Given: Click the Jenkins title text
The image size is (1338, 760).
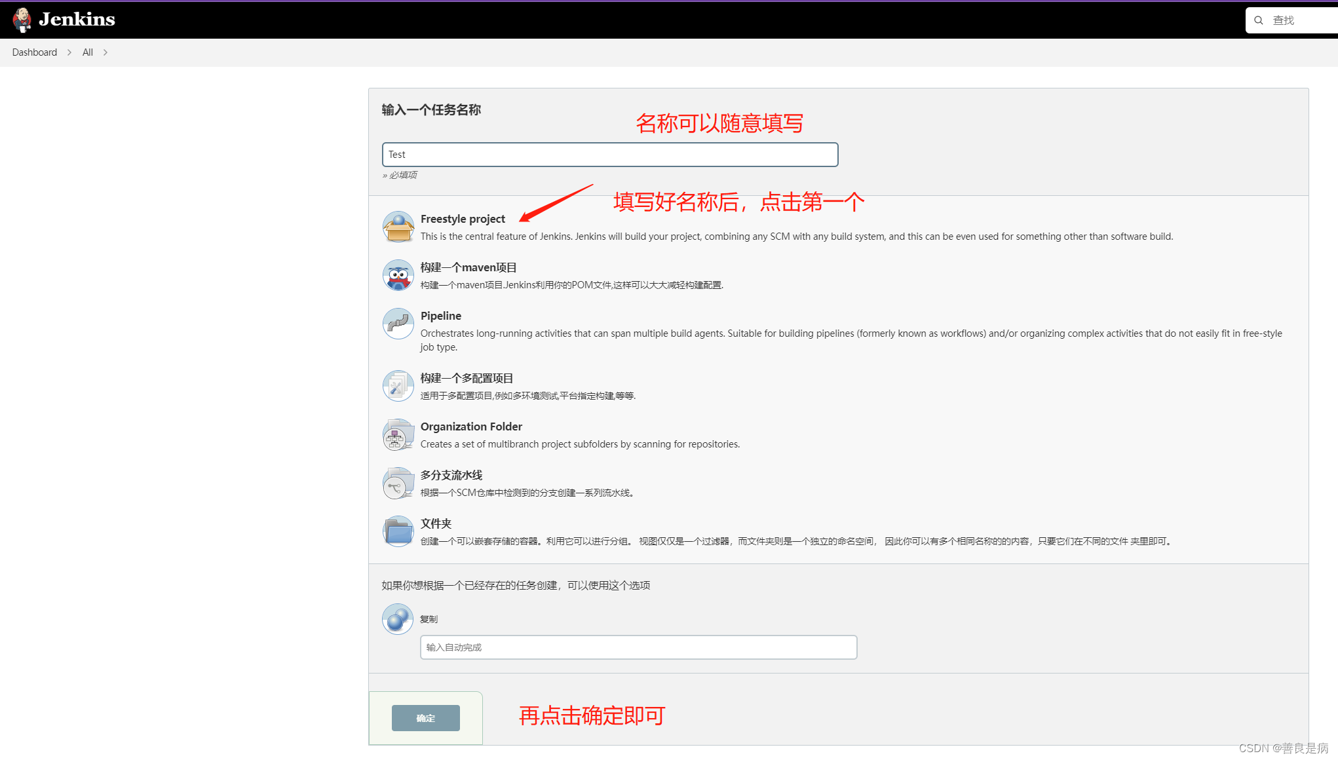Looking at the screenshot, I should [x=77, y=20].
